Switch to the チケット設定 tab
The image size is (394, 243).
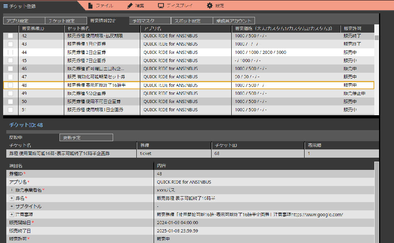point(66,21)
